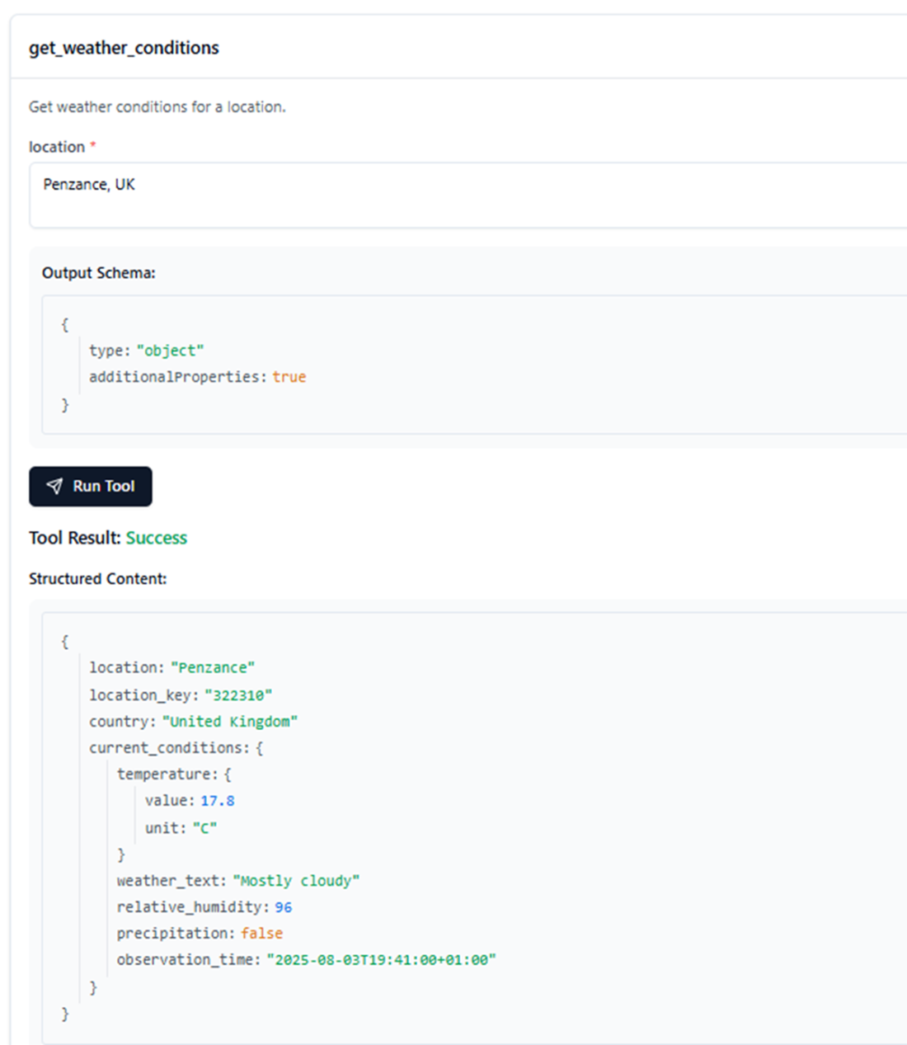Screen dimensions: 907x1045
Task: Run the get_weather_conditions tool
Action: [91, 487]
